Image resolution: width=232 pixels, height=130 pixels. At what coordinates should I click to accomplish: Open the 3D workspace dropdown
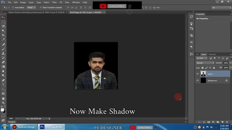coord(221,8)
